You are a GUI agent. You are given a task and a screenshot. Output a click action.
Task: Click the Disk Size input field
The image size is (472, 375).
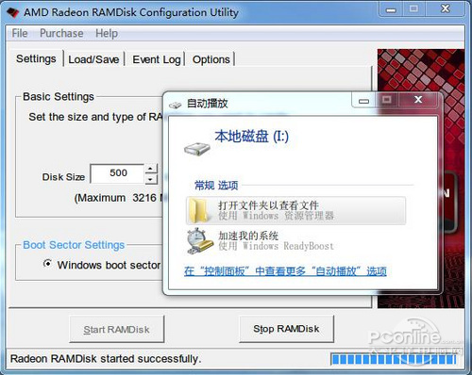point(117,173)
